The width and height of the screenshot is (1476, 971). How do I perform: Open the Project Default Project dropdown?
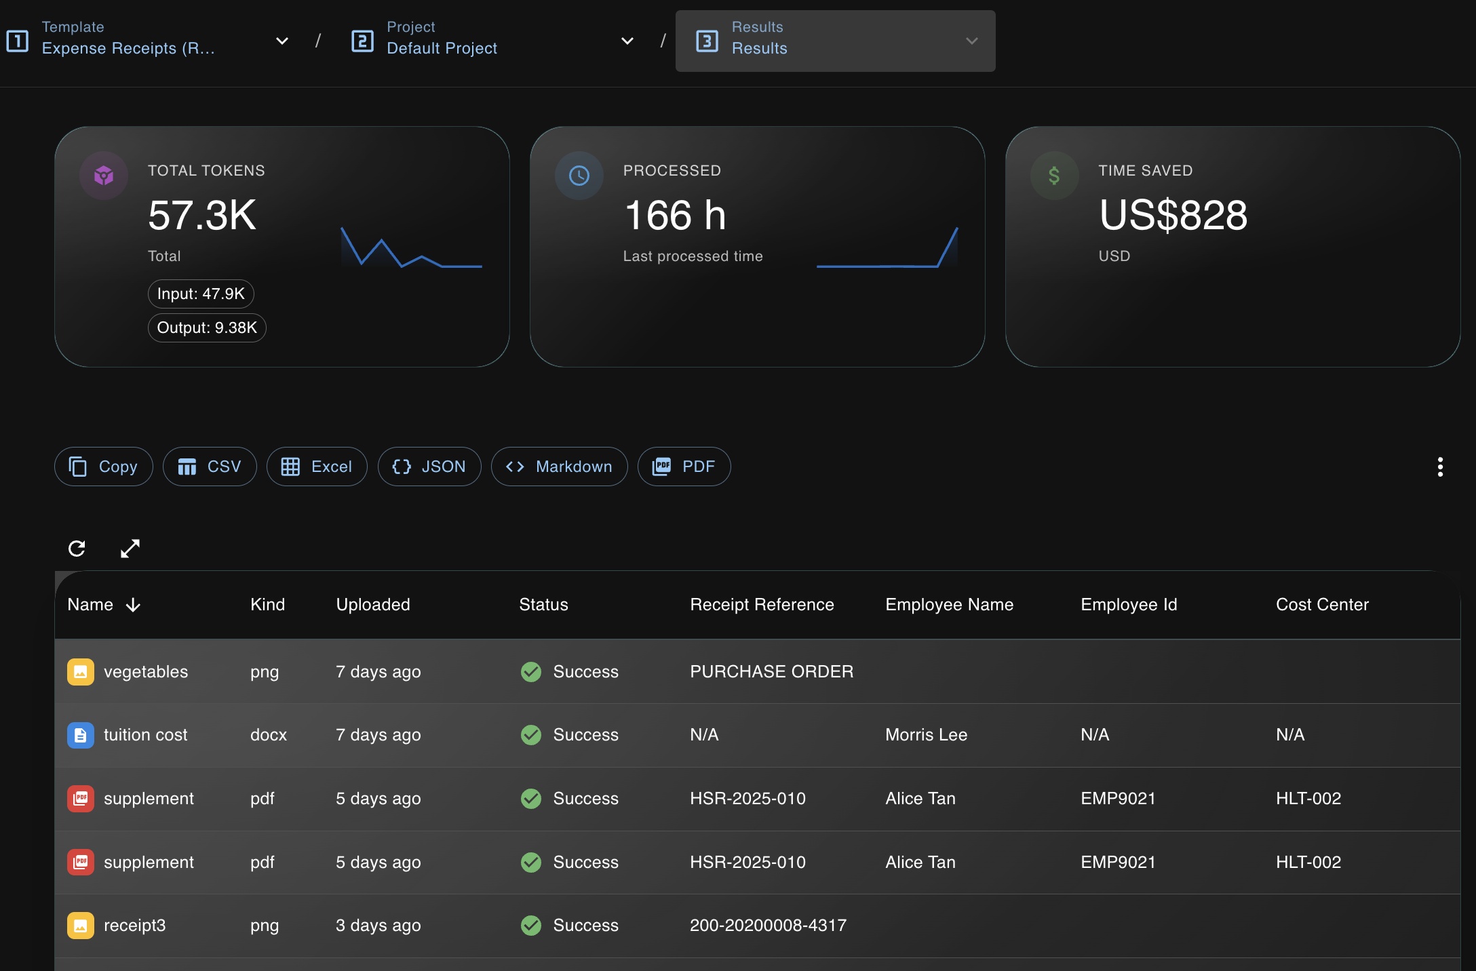(627, 41)
